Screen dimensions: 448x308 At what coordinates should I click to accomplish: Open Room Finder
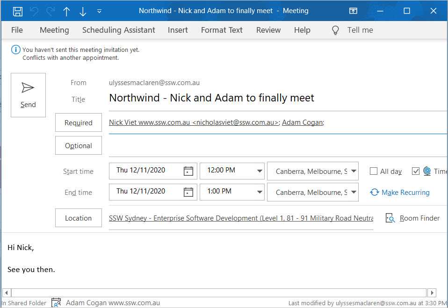click(x=412, y=218)
